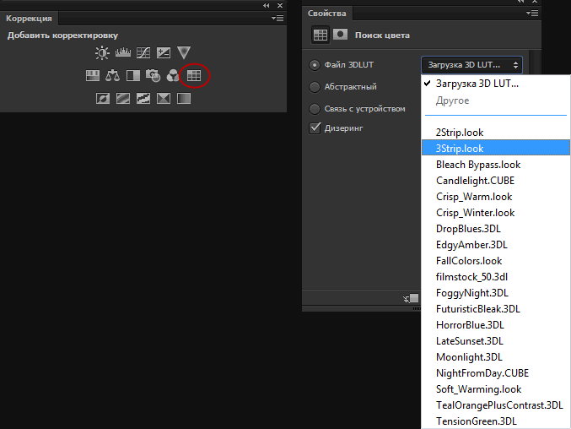Add a Color Balance adjustment
Image resolution: width=571 pixels, height=429 pixels.
click(x=112, y=76)
